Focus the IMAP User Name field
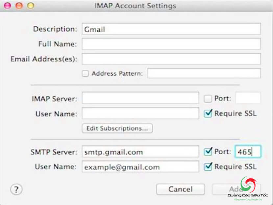This screenshot has height=205, width=273. tap(140, 114)
